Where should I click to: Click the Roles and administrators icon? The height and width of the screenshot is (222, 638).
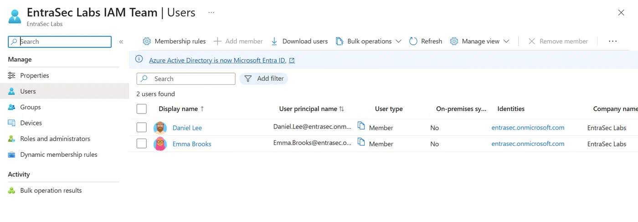12,139
